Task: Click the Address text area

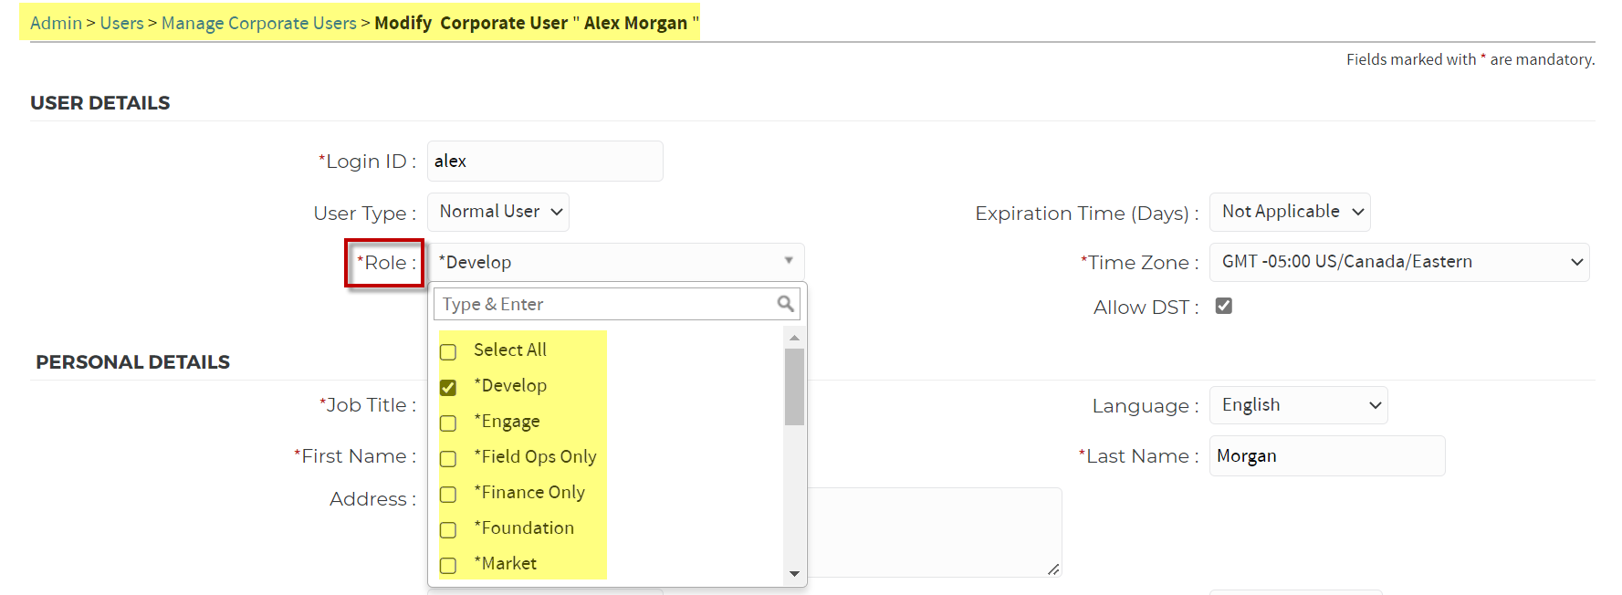Action: click(935, 532)
